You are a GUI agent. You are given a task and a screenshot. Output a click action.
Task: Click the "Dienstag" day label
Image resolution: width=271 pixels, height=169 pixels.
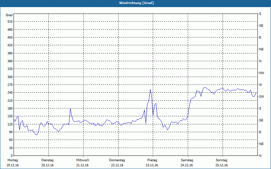tap(47, 160)
